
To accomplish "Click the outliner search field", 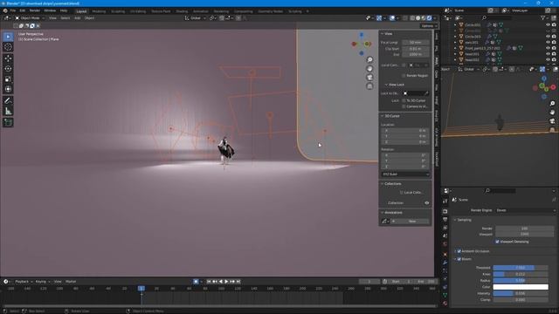I will point(497,17).
